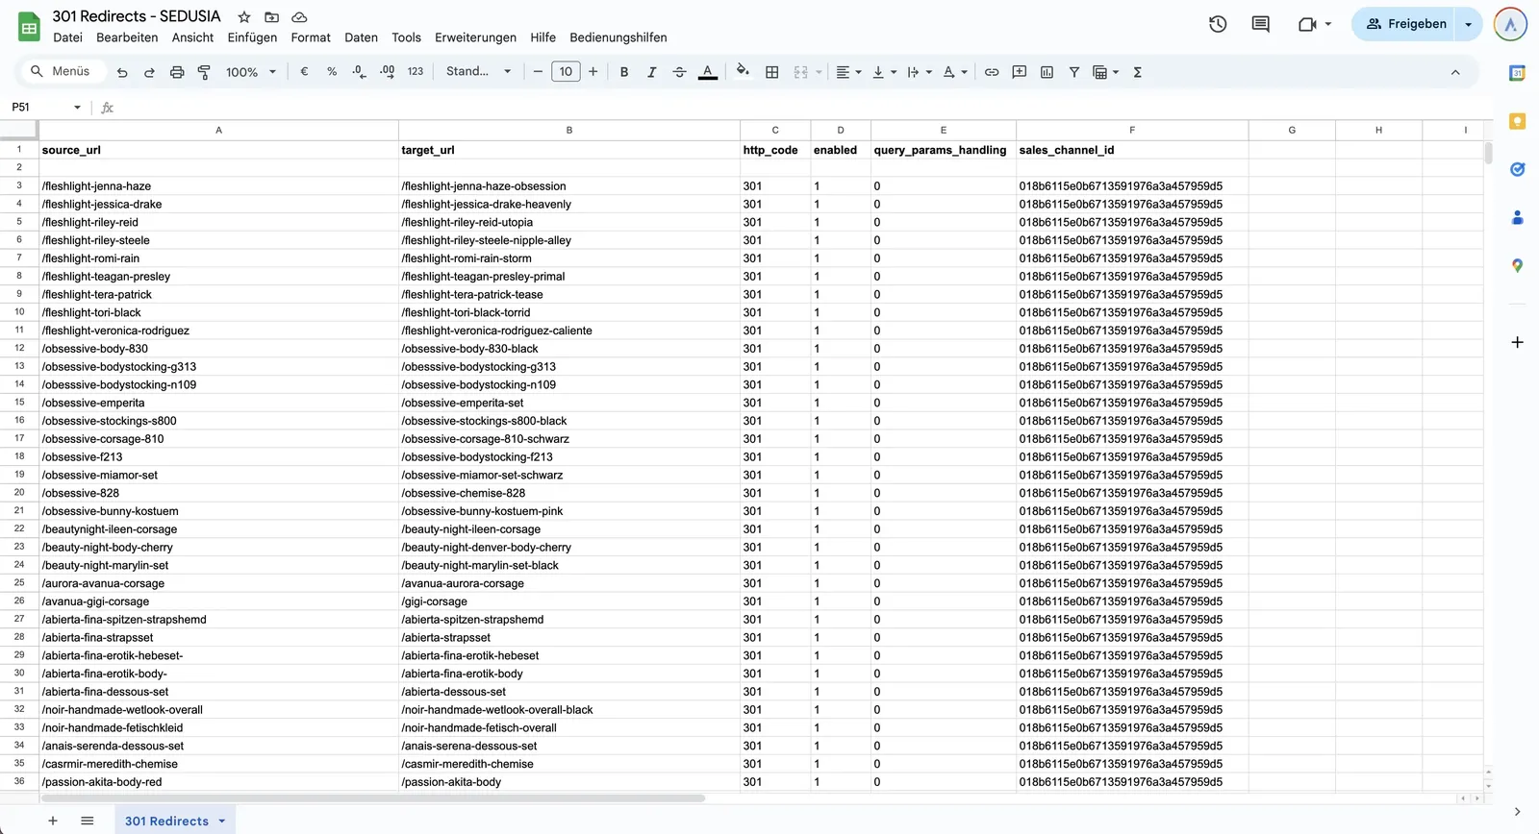The height and width of the screenshot is (834, 1539).
Task: Open Tasks side panel icon
Action: click(1517, 169)
